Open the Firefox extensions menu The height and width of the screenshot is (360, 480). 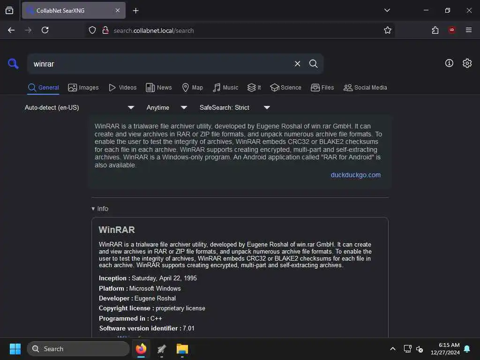coord(435,30)
